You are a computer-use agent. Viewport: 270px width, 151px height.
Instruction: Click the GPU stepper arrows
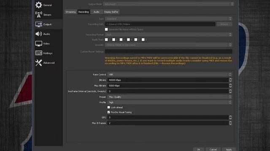[x=230, y=117]
